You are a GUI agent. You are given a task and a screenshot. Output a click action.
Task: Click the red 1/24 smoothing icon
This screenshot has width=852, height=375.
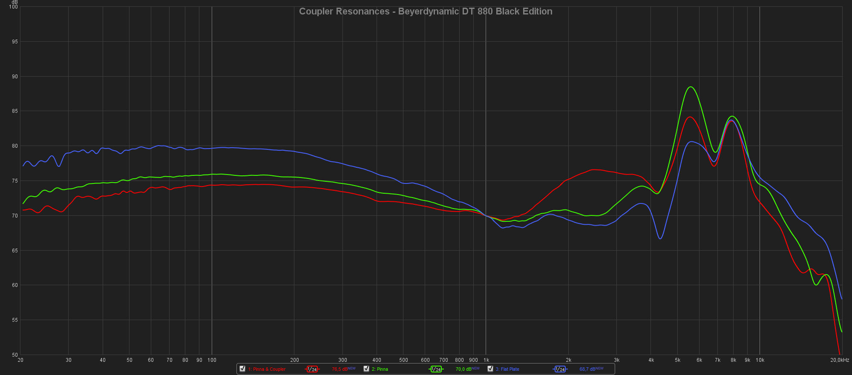(312, 369)
